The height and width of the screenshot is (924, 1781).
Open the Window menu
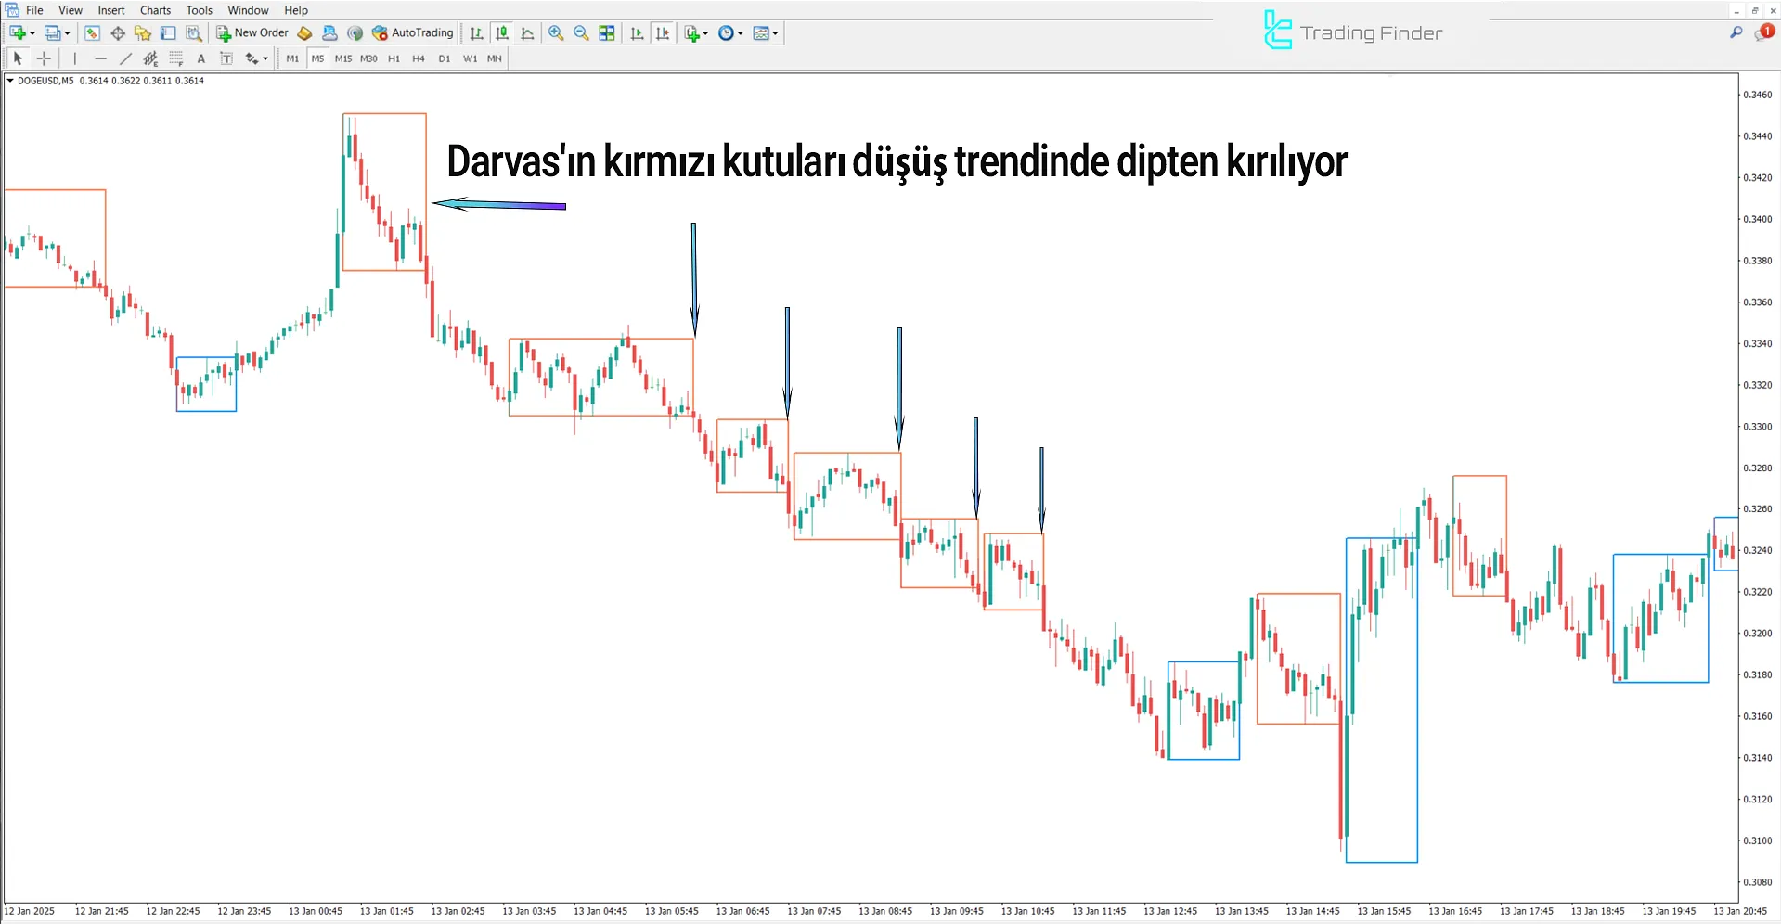(248, 10)
